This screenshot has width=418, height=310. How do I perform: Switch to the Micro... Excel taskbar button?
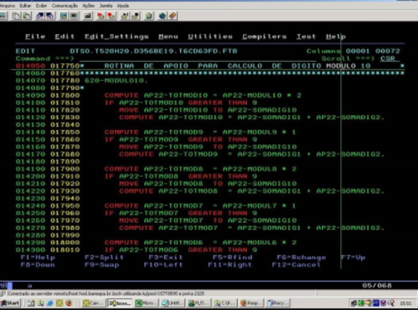click(146, 303)
